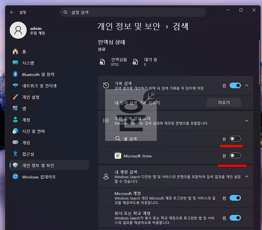Viewport: 262px width, 230px height.
Task: Click the 설정 검색 input field
Action: pyautogui.click(x=133, y=12)
